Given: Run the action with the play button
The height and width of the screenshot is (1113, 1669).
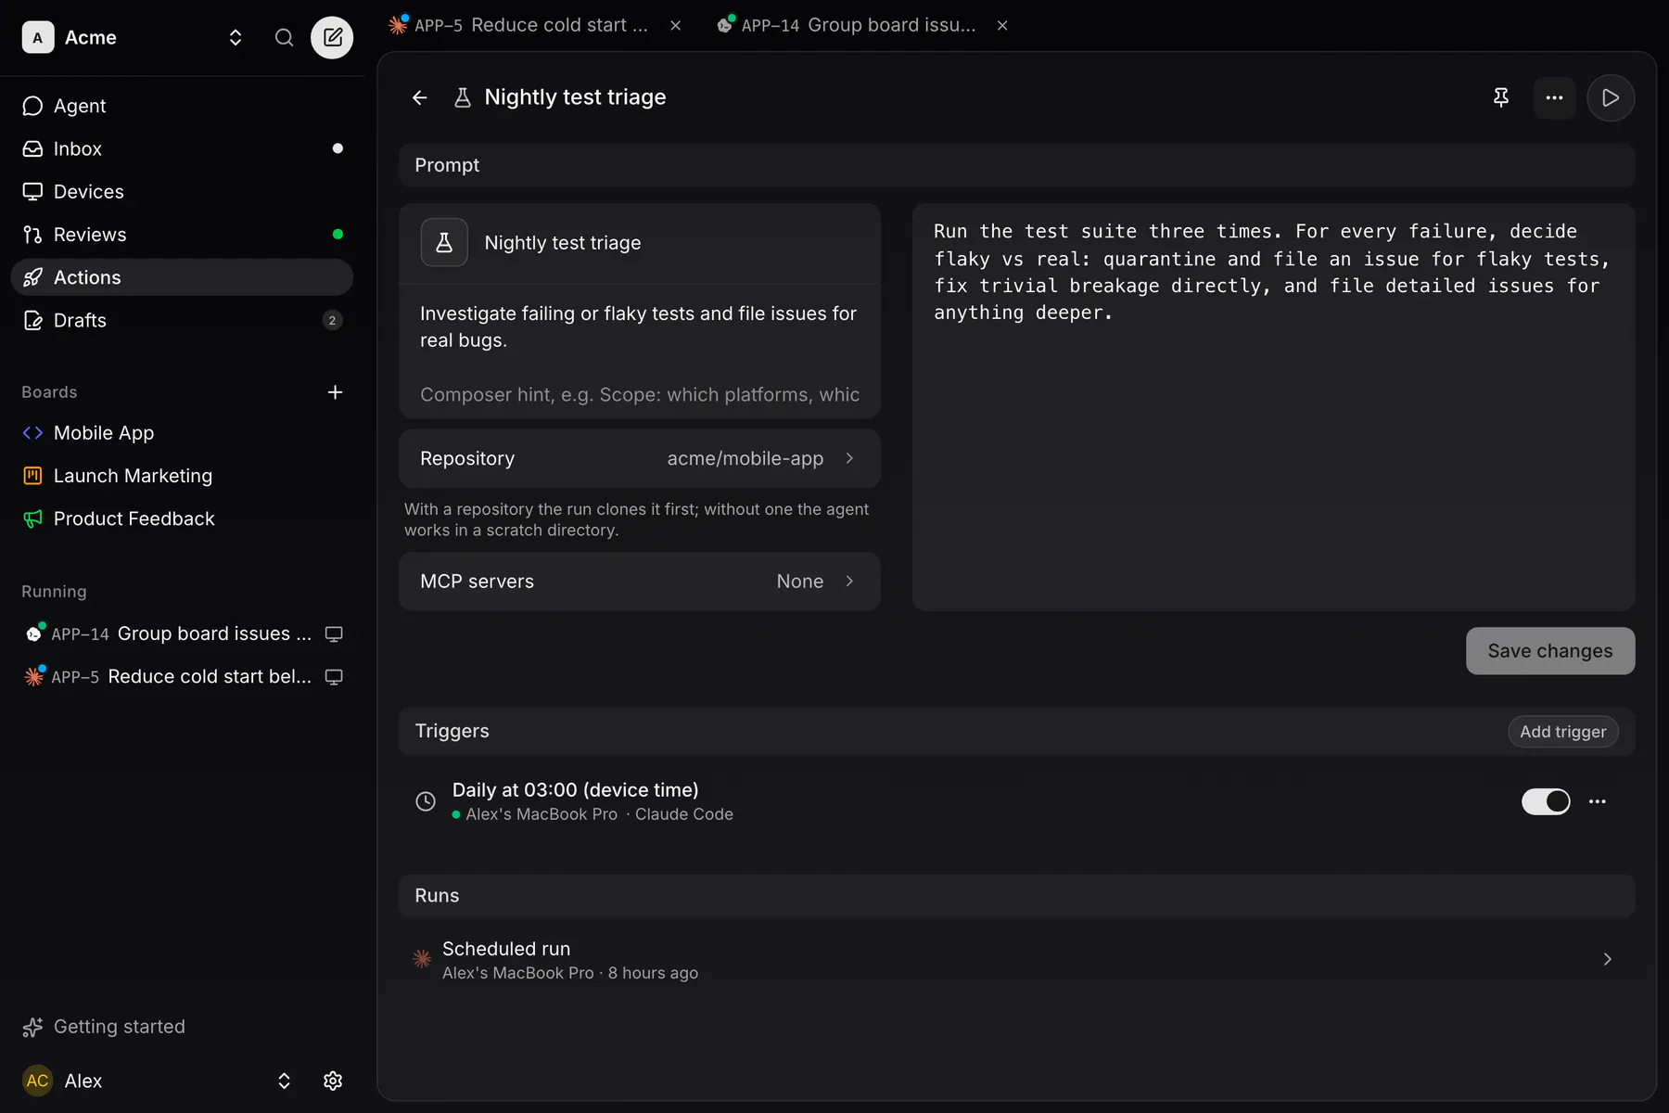Looking at the screenshot, I should (1611, 97).
